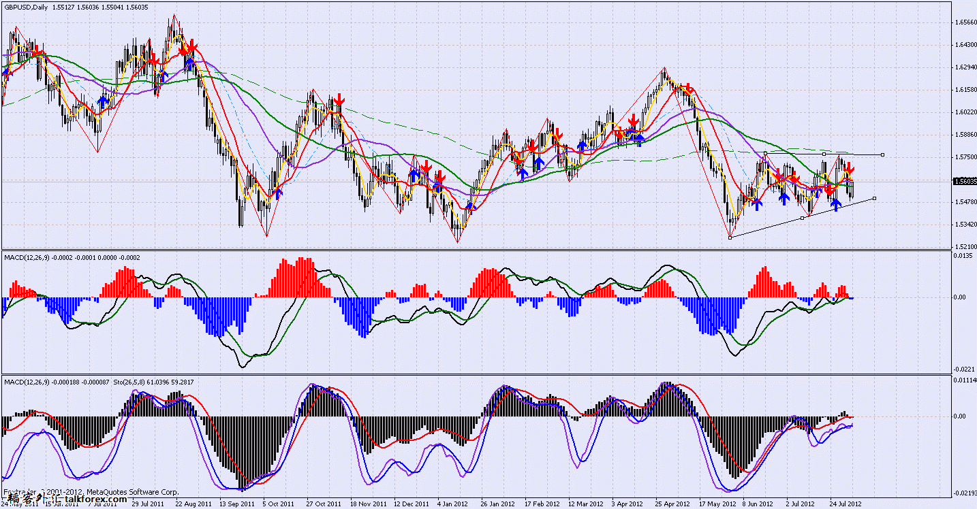977x509 pixels.
Task: Click the 2 Jul 2012 date label
Action: 801,504
